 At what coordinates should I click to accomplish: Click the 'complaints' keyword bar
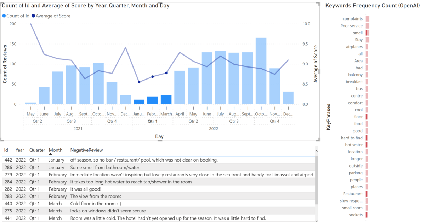point(368,19)
